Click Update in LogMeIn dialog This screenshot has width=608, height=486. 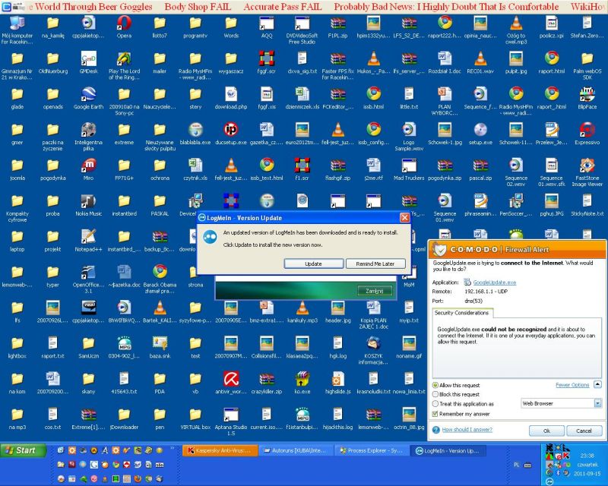coord(313,264)
